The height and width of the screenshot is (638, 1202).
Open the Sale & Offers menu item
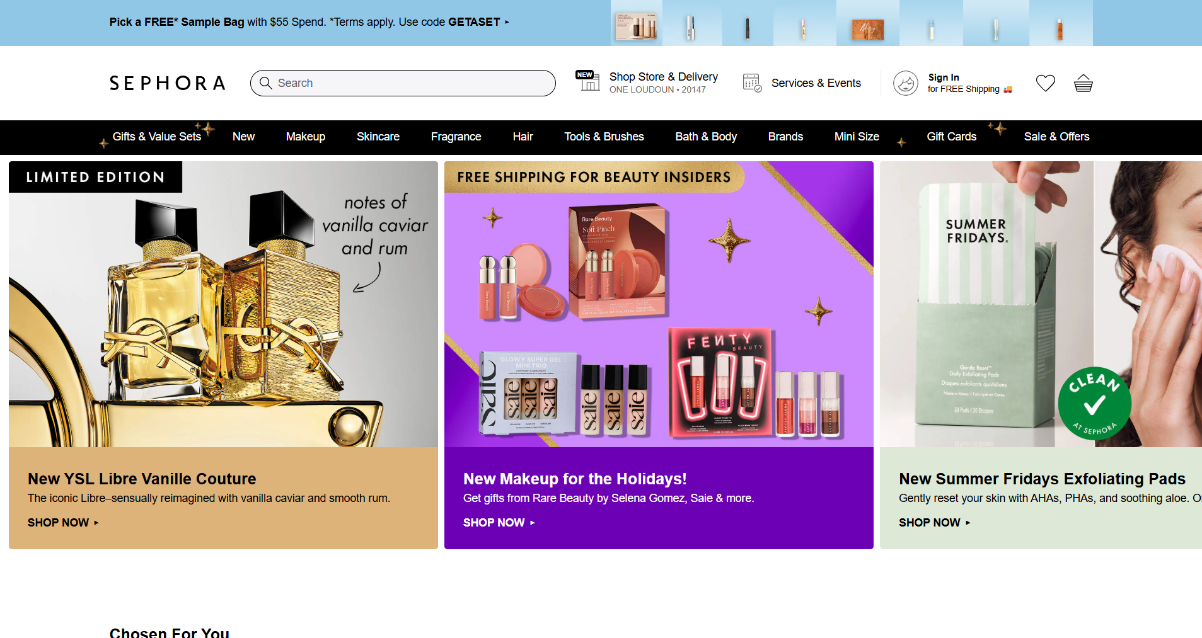[x=1056, y=137]
